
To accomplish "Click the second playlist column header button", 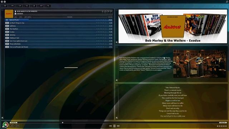I will coord(20,17).
